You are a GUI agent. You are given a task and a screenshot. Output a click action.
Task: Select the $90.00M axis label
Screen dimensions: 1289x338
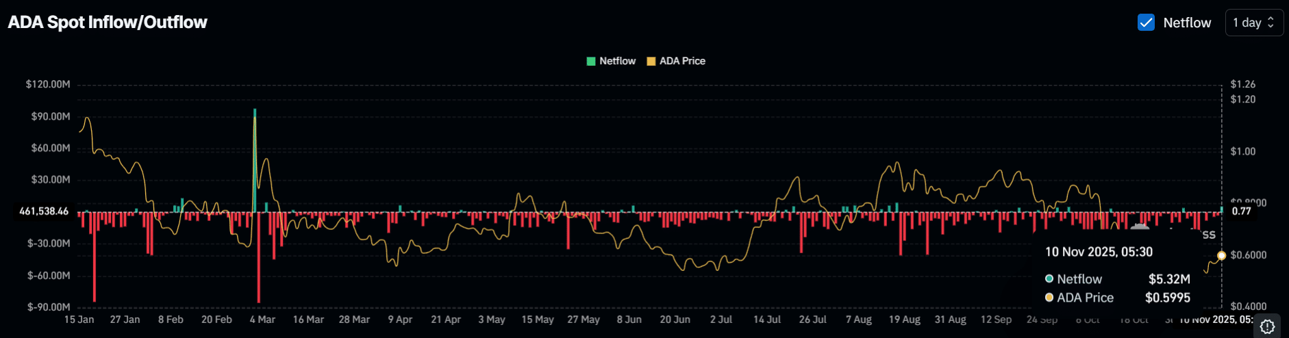click(x=51, y=116)
